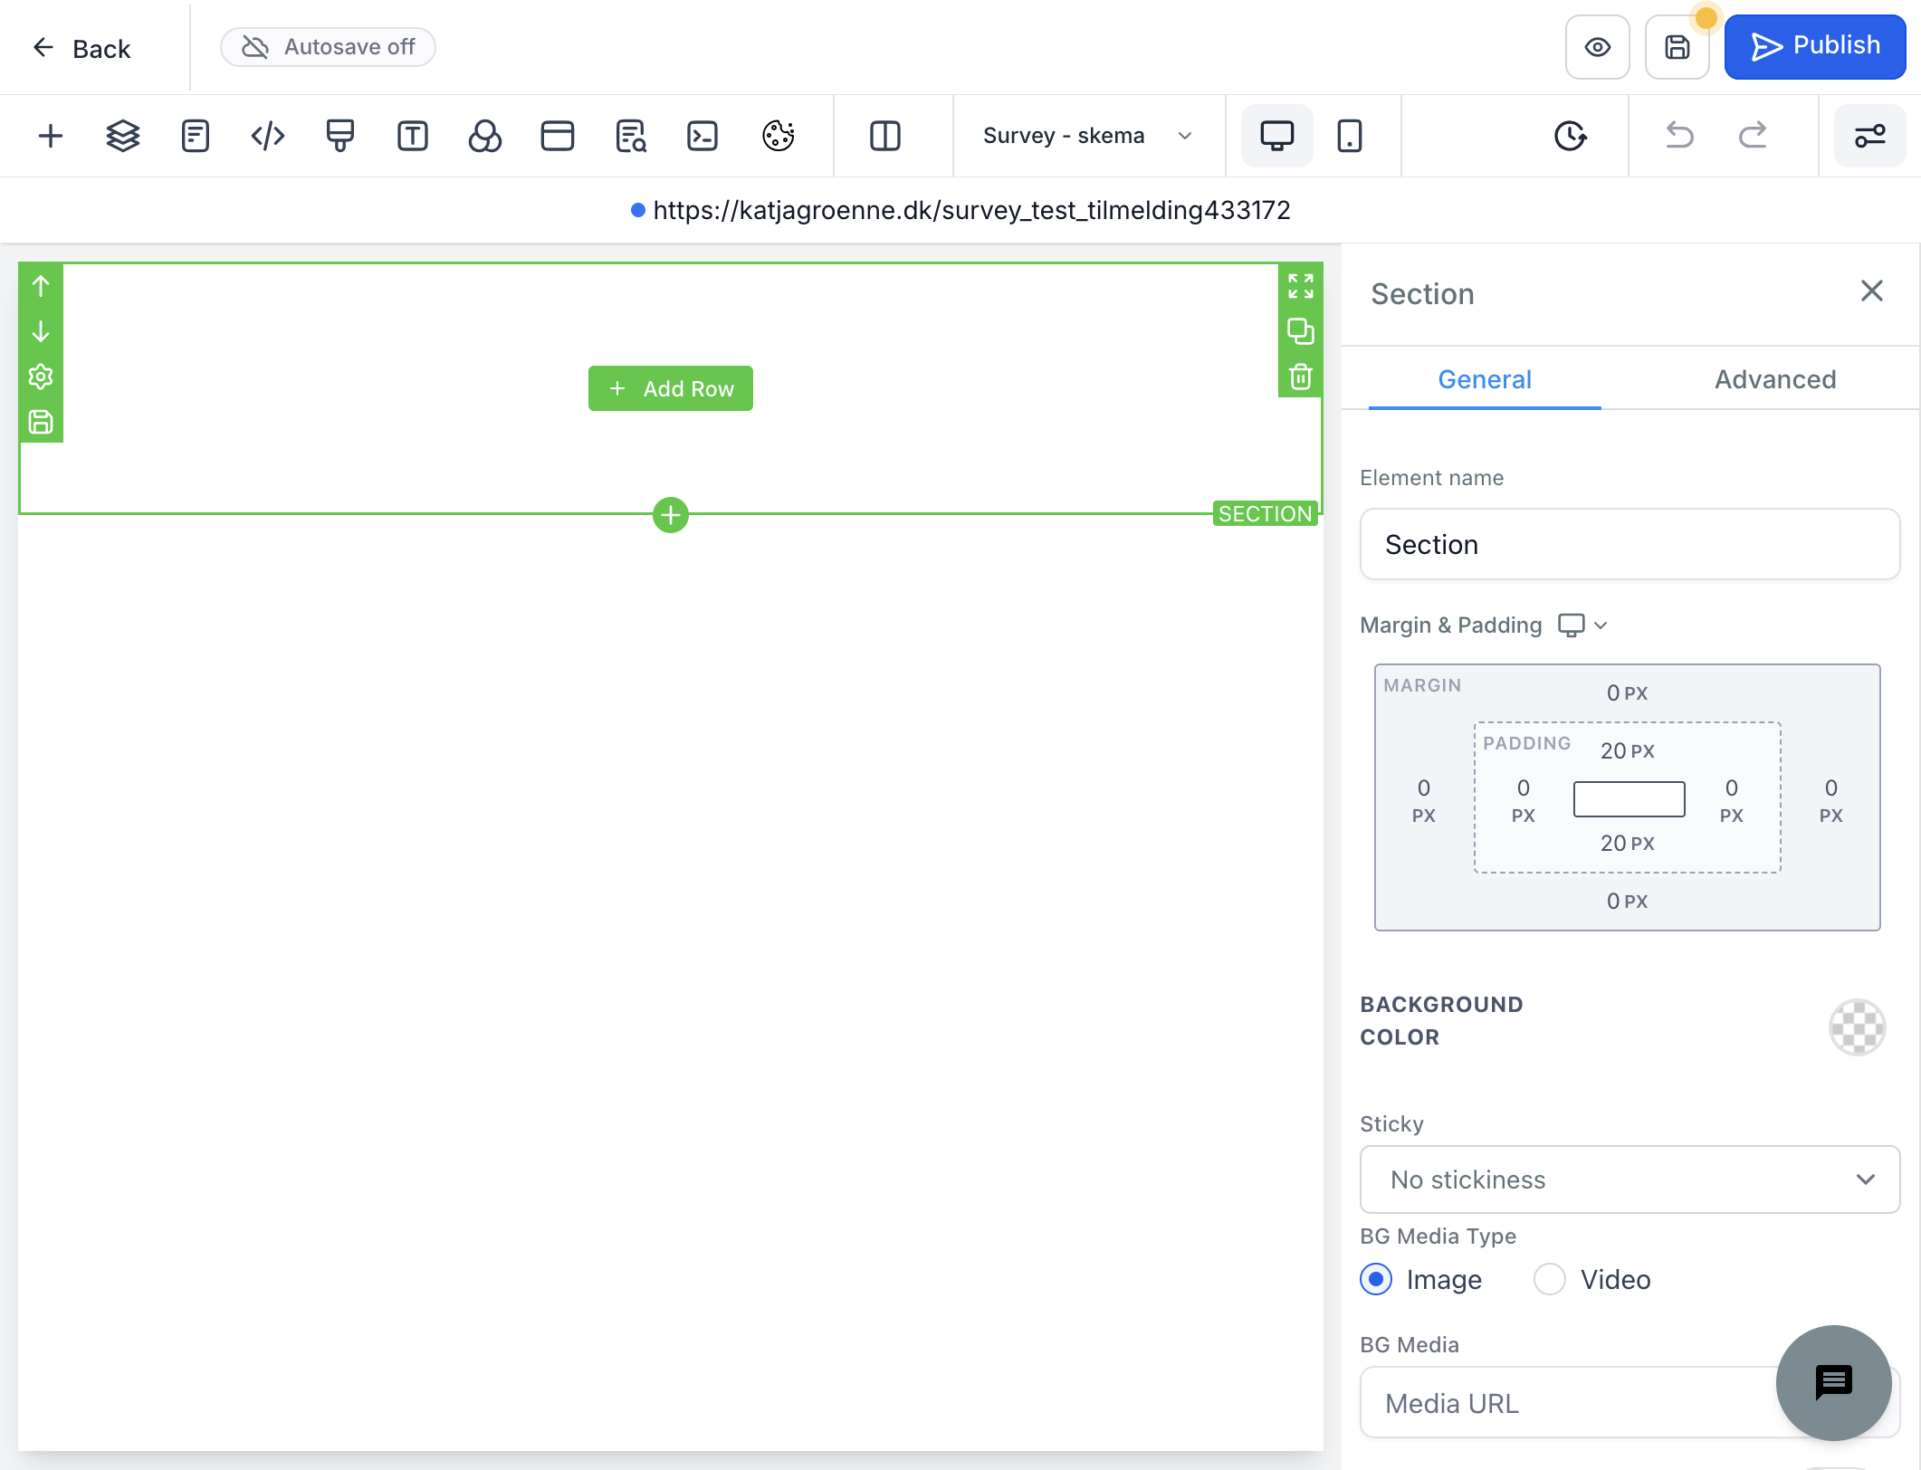
Task: Close the Section panel
Action: (1872, 291)
